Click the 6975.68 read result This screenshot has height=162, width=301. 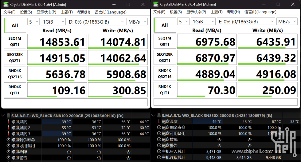point(207,41)
